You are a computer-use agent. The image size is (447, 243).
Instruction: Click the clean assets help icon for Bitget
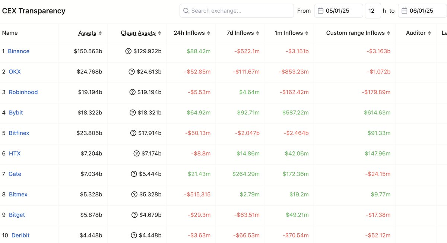tap(134, 215)
